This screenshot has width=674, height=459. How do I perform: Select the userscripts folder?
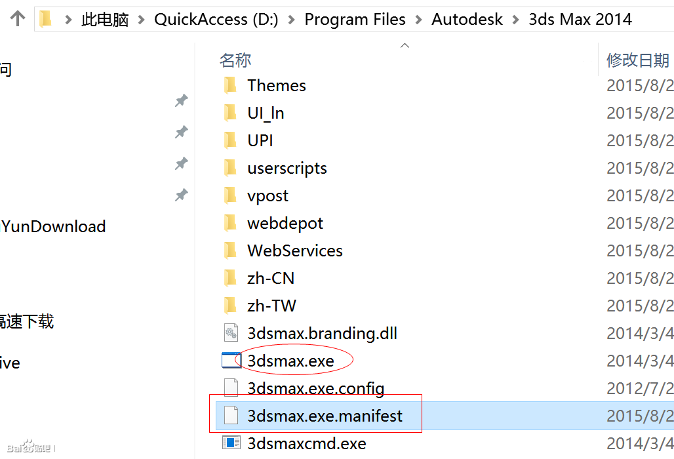(287, 168)
